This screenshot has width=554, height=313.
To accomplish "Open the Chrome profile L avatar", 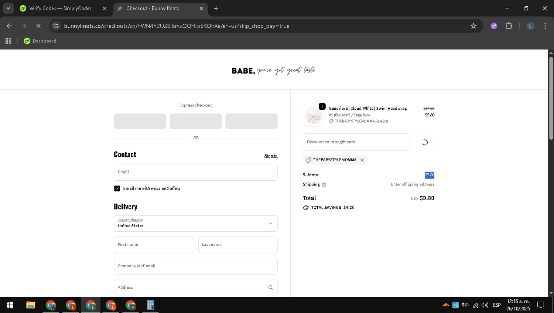I will [x=530, y=26].
